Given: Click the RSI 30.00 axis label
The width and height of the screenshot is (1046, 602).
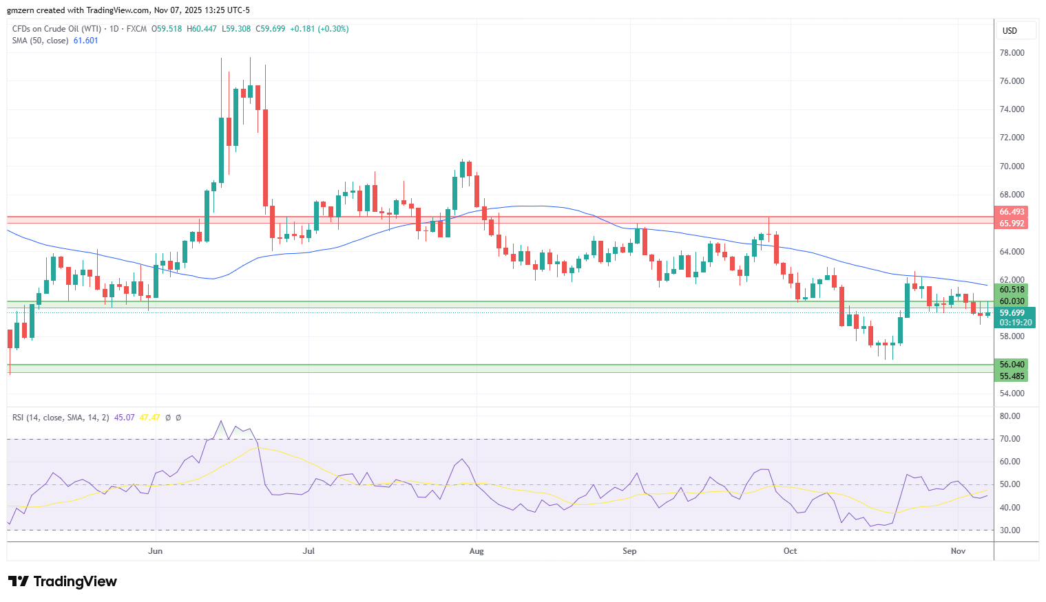Looking at the screenshot, I should tap(1010, 530).
